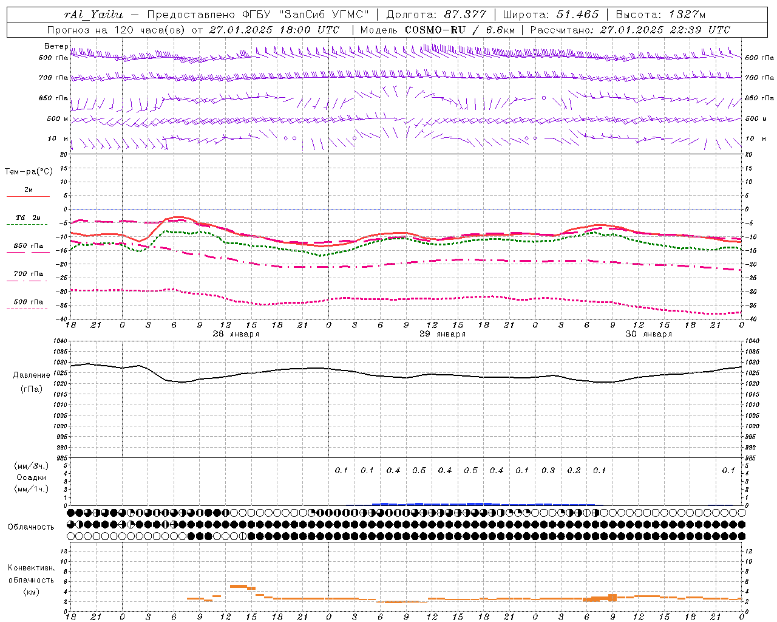Select the 'Долгота: 87.377' header value

tap(436, 15)
